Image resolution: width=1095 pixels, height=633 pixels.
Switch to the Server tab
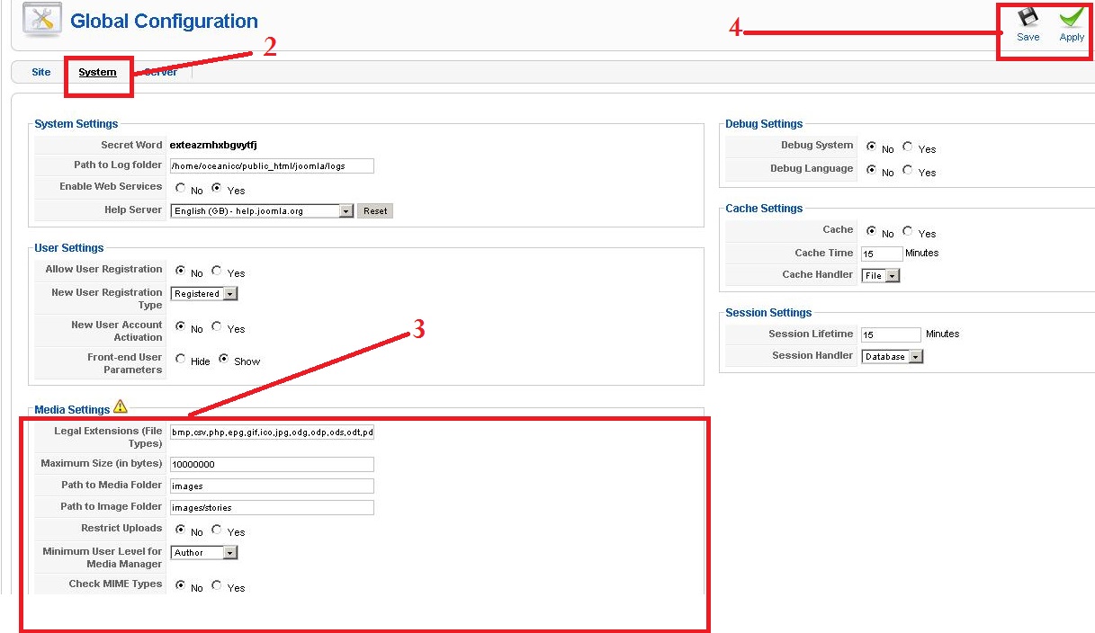tap(159, 72)
